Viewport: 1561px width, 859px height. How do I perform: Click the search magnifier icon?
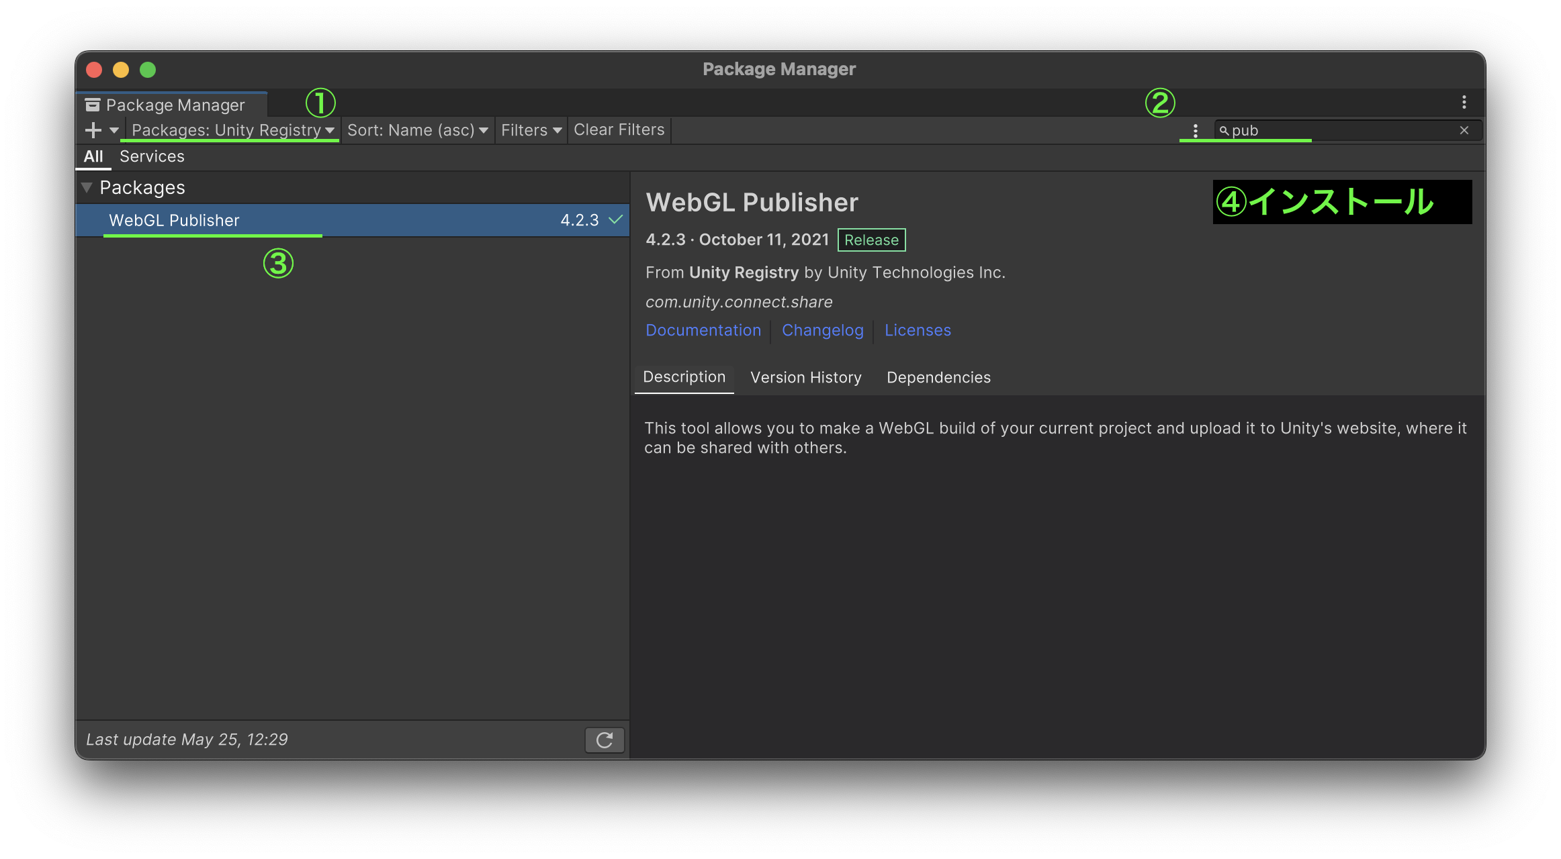point(1224,131)
